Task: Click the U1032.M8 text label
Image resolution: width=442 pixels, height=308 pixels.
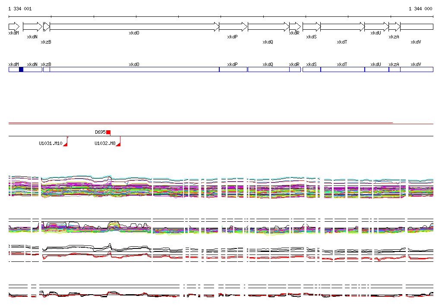Action: coord(105,144)
